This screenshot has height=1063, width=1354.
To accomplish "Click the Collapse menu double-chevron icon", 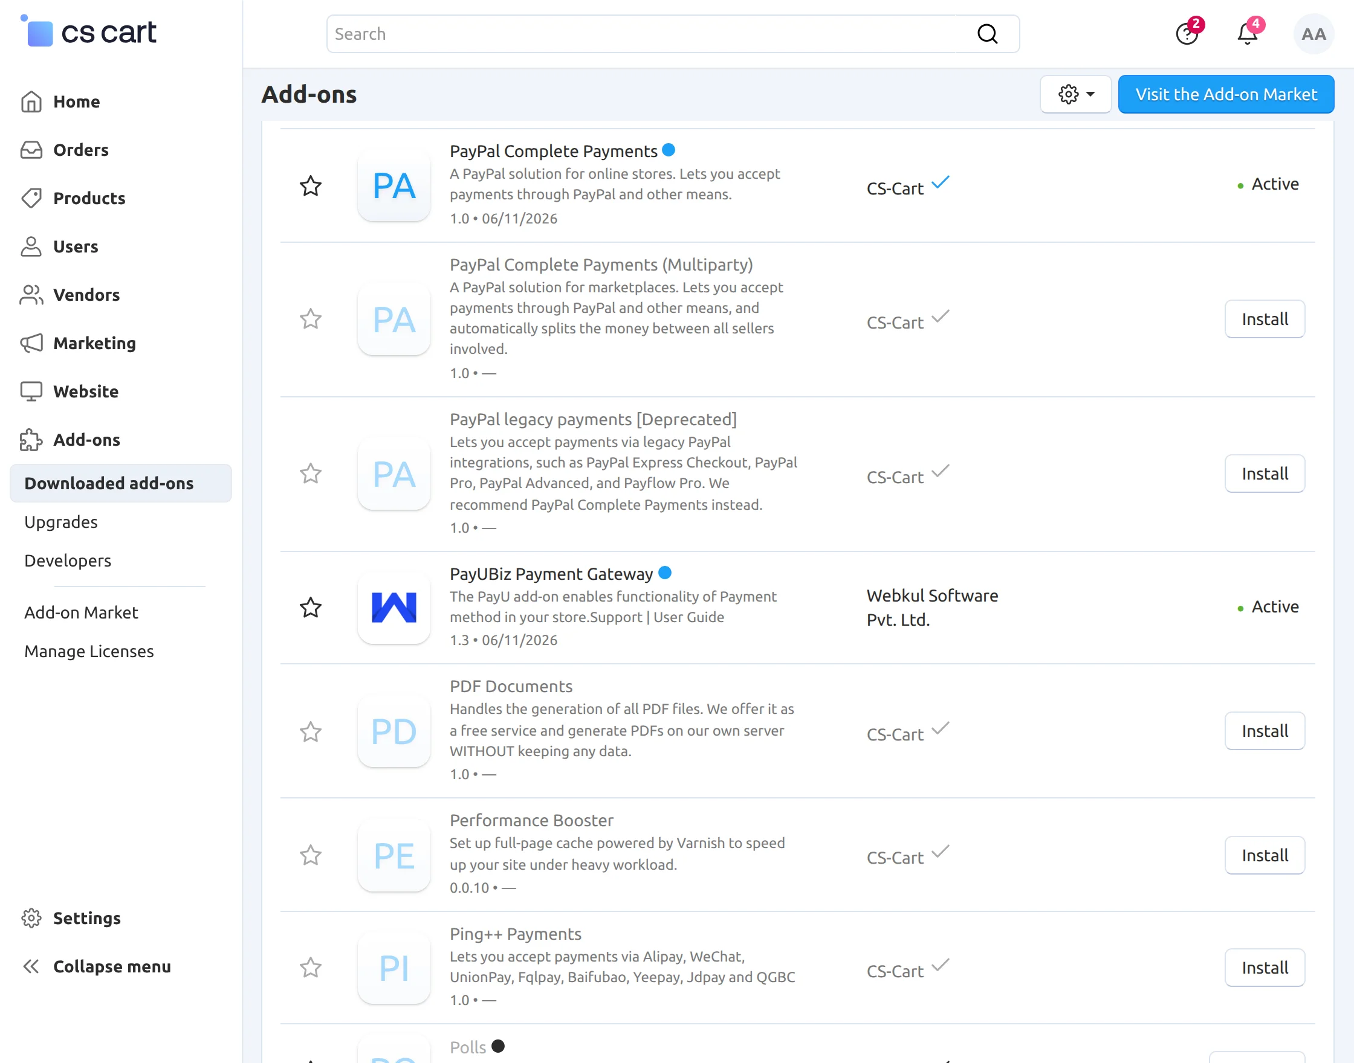I will pyautogui.click(x=31, y=966).
